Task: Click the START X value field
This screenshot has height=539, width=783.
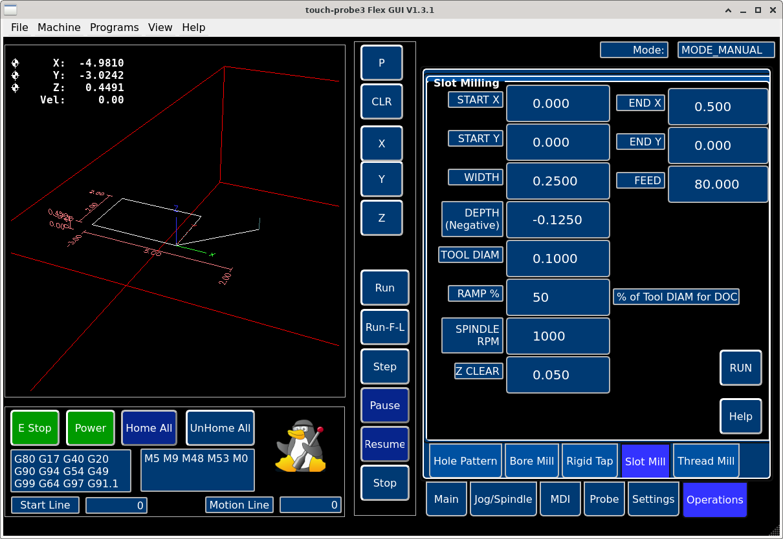Action: pos(557,103)
